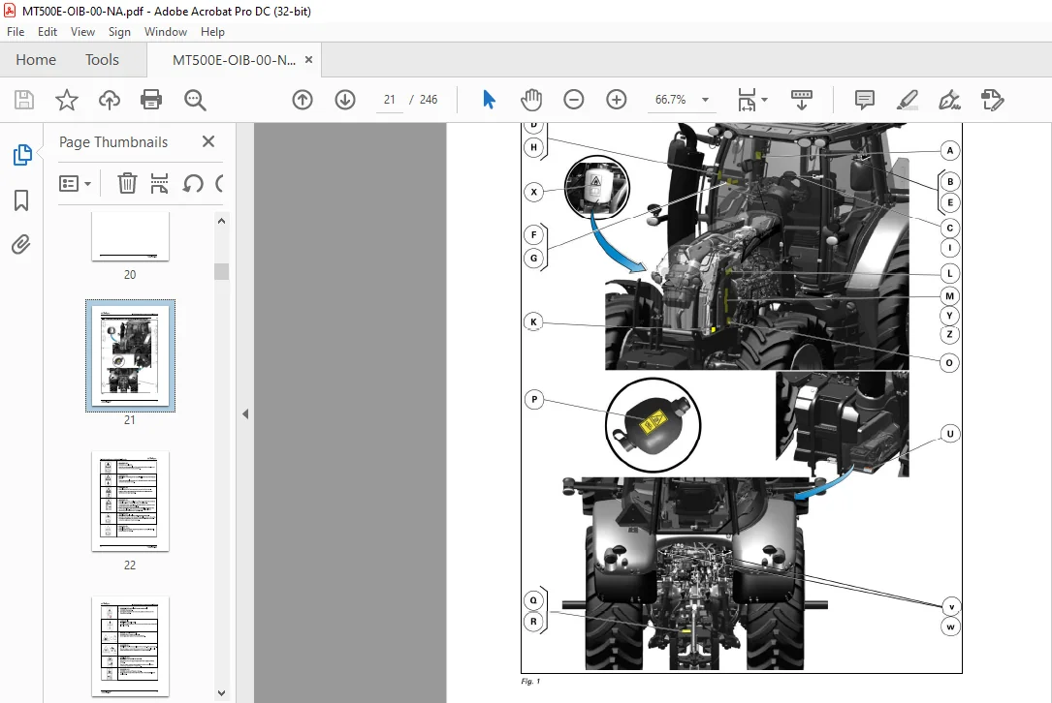Image resolution: width=1052 pixels, height=703 pixels.
Task: Collapse the navigation pane arrow
Action: coord(245,414)
